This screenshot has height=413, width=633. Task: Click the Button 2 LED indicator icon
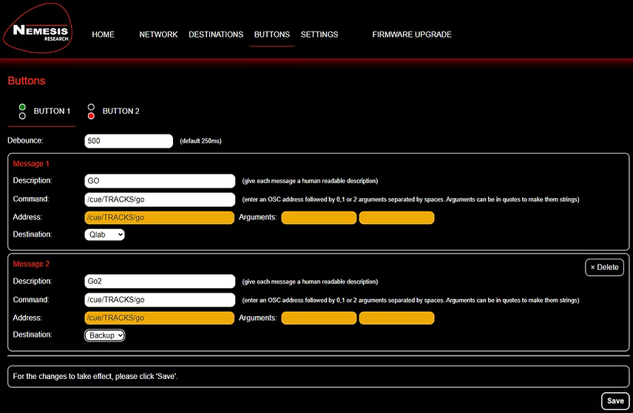pyautogui.click(x=91, y=112)
